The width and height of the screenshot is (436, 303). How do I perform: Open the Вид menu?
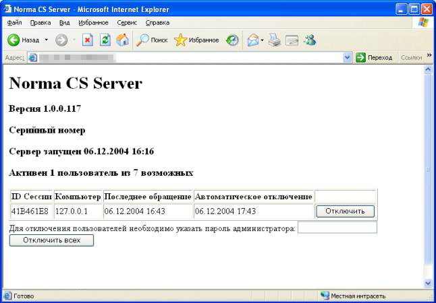click(64, 22)
